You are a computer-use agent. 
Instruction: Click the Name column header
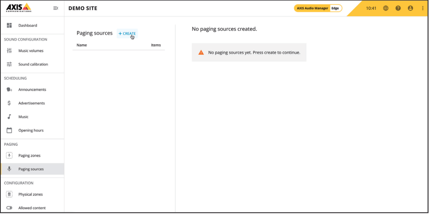pos(82,45)
